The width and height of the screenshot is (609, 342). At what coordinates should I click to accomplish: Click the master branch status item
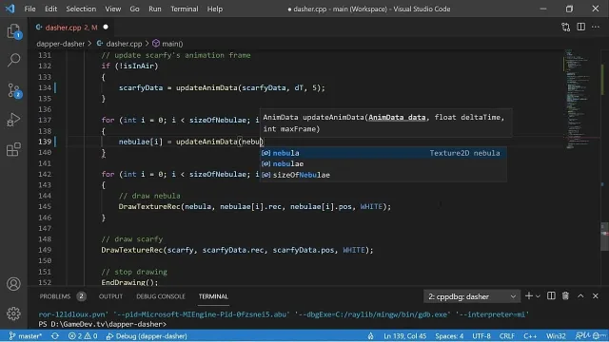pos(26,335)
